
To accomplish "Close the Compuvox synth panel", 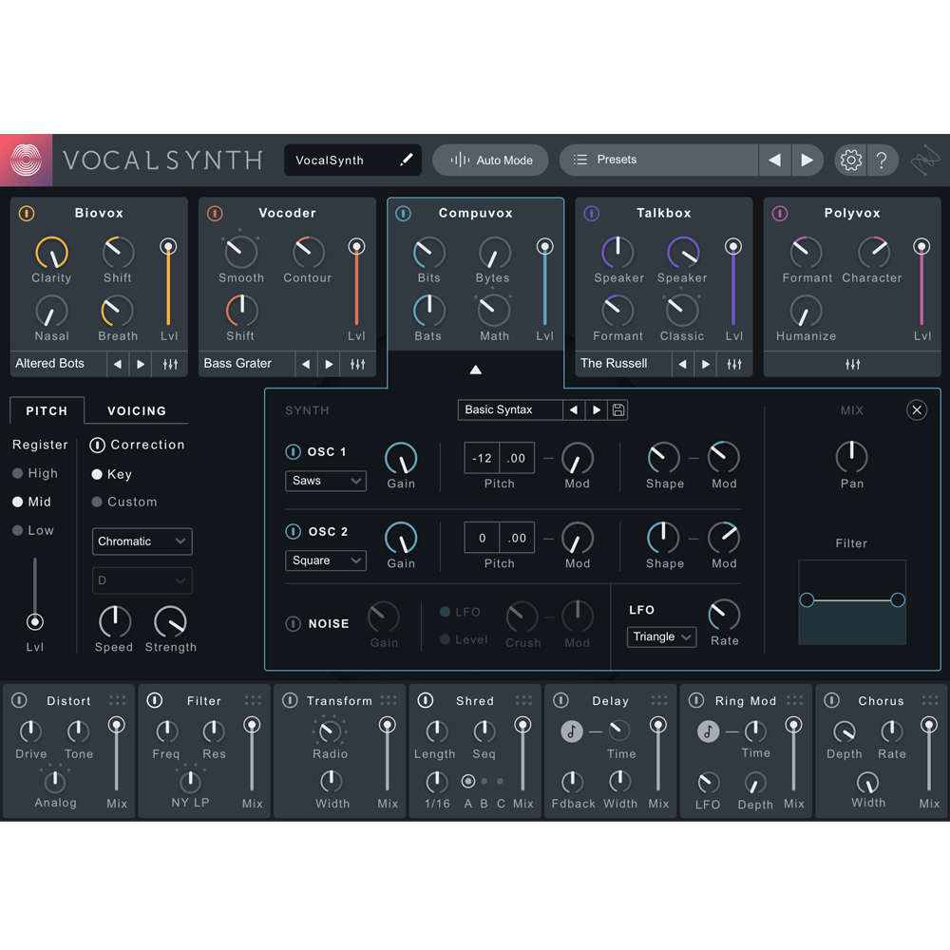I will pyautogui.click(x=917, y=410).
